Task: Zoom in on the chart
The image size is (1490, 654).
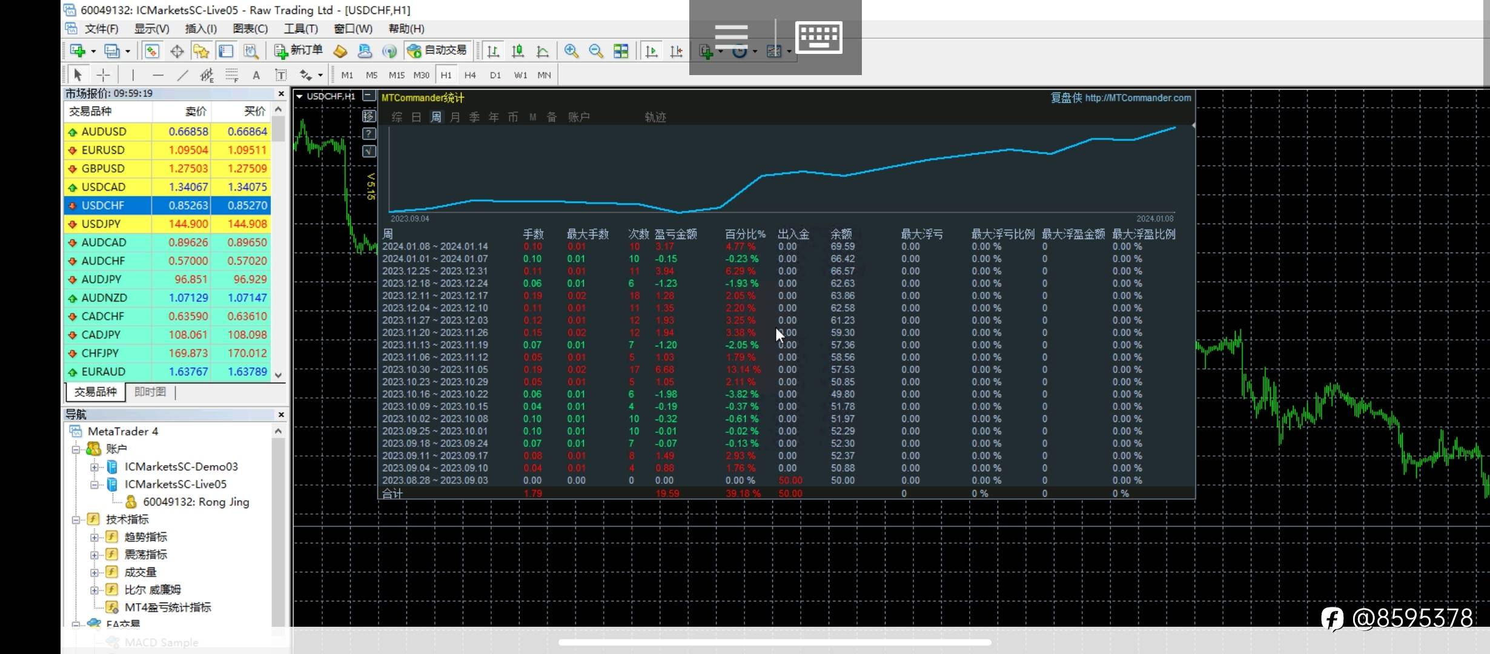Action: tap(571, 51)
